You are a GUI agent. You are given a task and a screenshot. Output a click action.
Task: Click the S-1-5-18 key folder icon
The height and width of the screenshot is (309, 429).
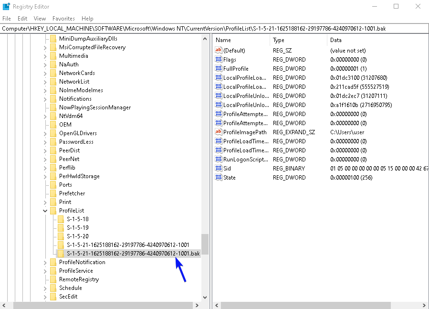61,219
